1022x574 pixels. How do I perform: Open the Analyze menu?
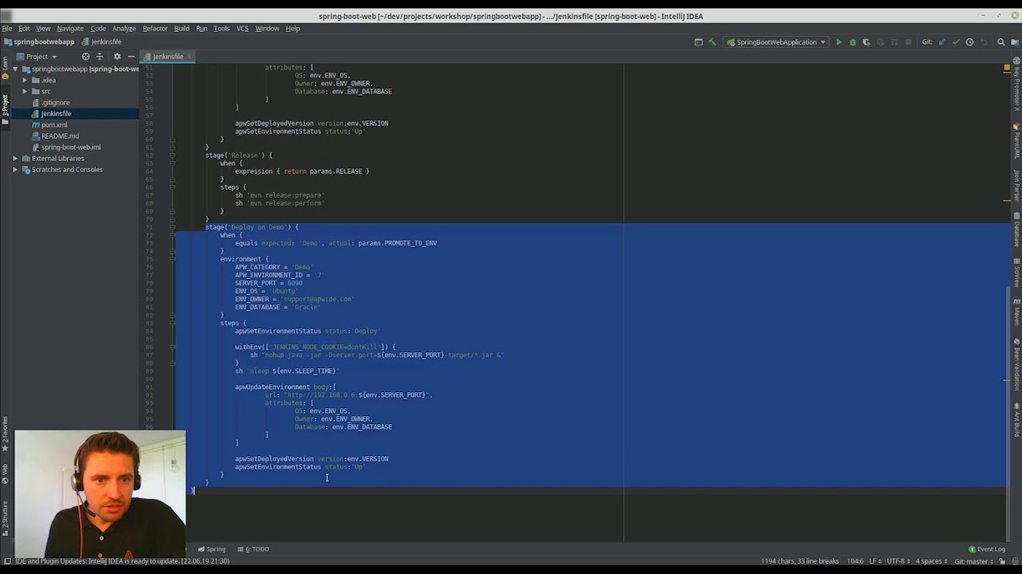click(x=124, y=29)
